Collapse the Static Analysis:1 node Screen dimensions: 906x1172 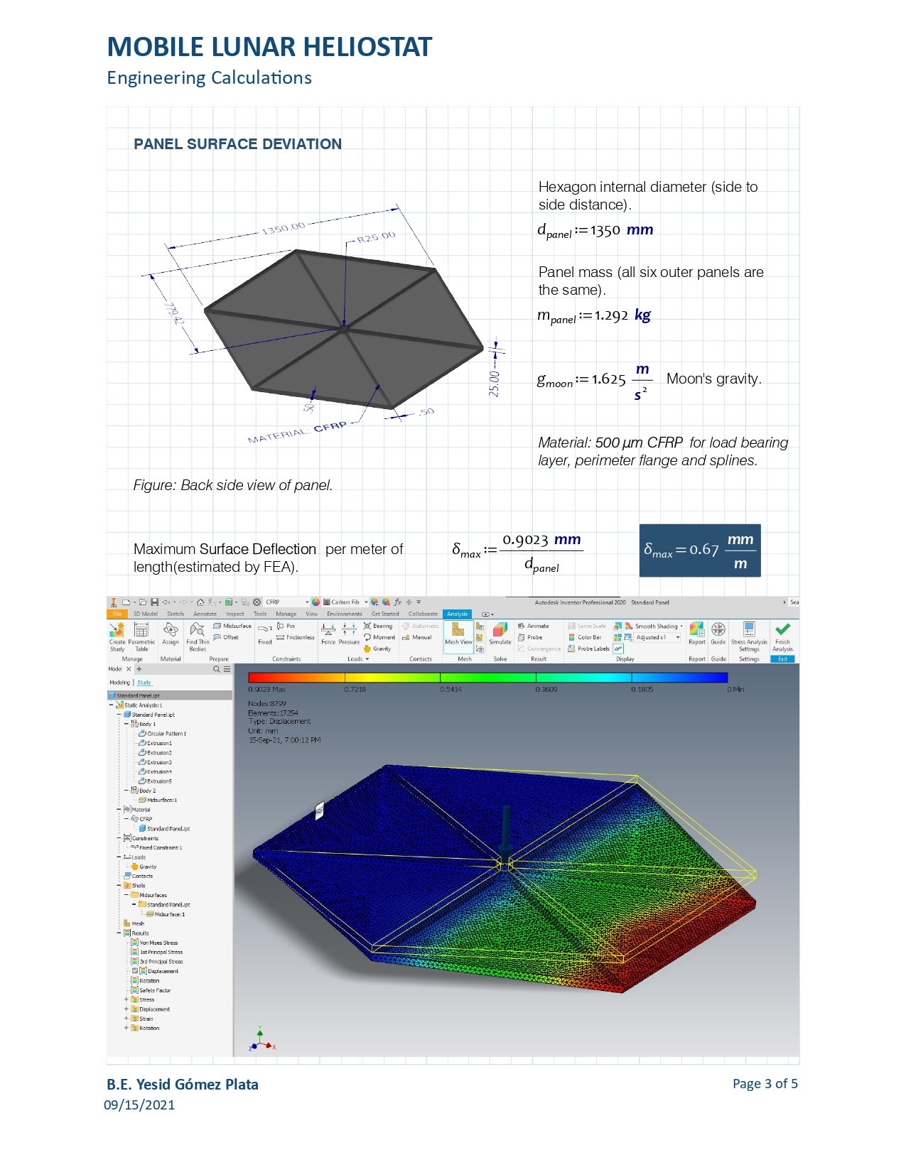[112, 705]
